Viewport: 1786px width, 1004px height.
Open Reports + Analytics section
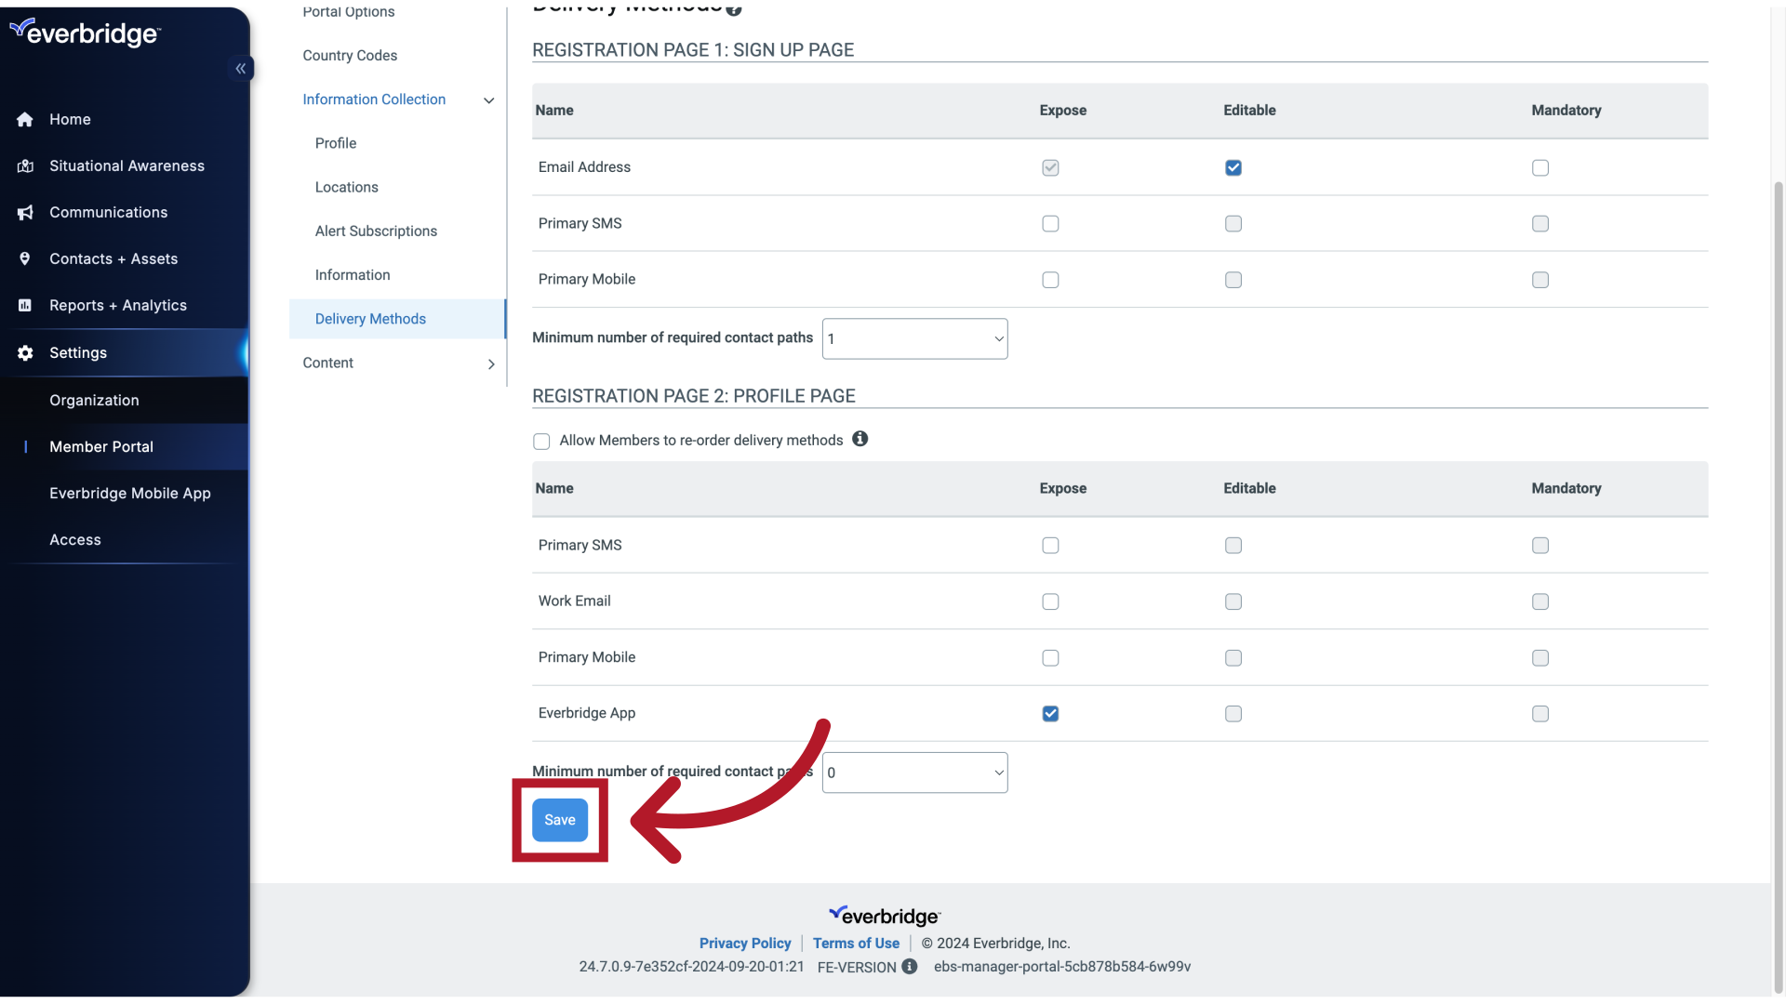[x=118, y=305]
